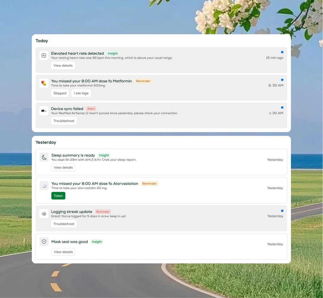The height and width of the screenshot is (298, 323).
Task: Click Reminder tag on Atorvastatin notification
Action: pyautogui.click(x=149, y=184)
